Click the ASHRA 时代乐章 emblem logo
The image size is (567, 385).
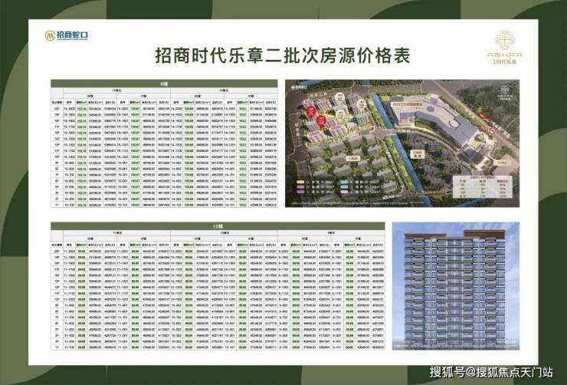coord(505,48)
